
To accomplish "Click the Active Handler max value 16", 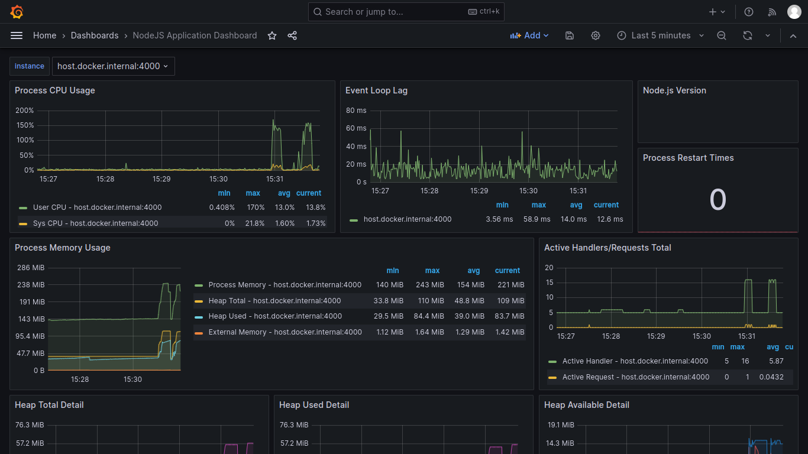I will 745,361.
